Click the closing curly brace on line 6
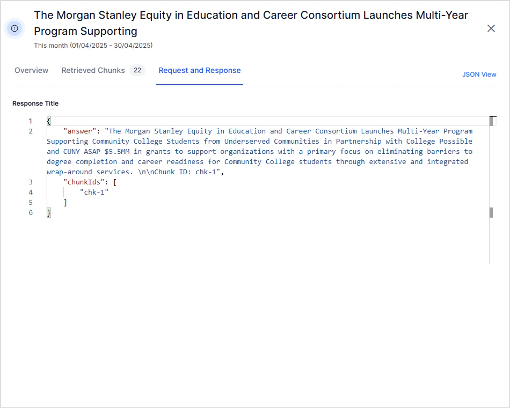 (x=49, y=213)
